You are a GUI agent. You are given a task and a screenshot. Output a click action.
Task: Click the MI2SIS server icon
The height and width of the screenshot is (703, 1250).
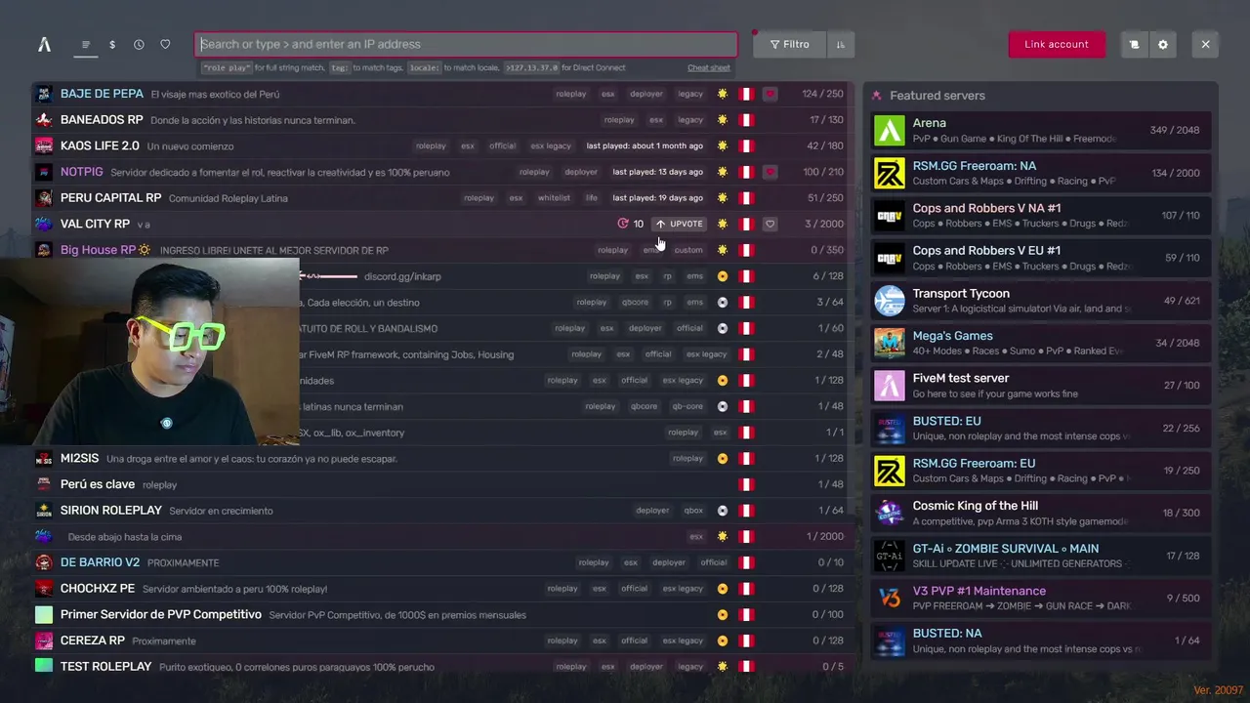click(x=44, y=458)
